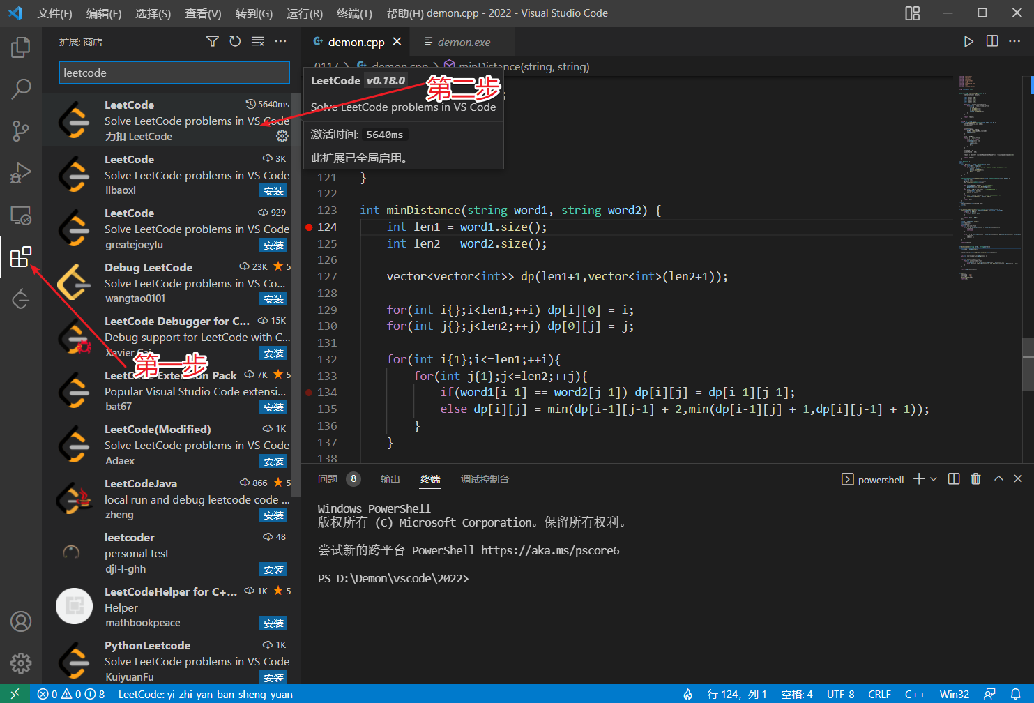This screenshot has width=1034, height=703.
Task: Open the Manage gear in activity bar
Action: pyautogui.click(x=21, y=663)
